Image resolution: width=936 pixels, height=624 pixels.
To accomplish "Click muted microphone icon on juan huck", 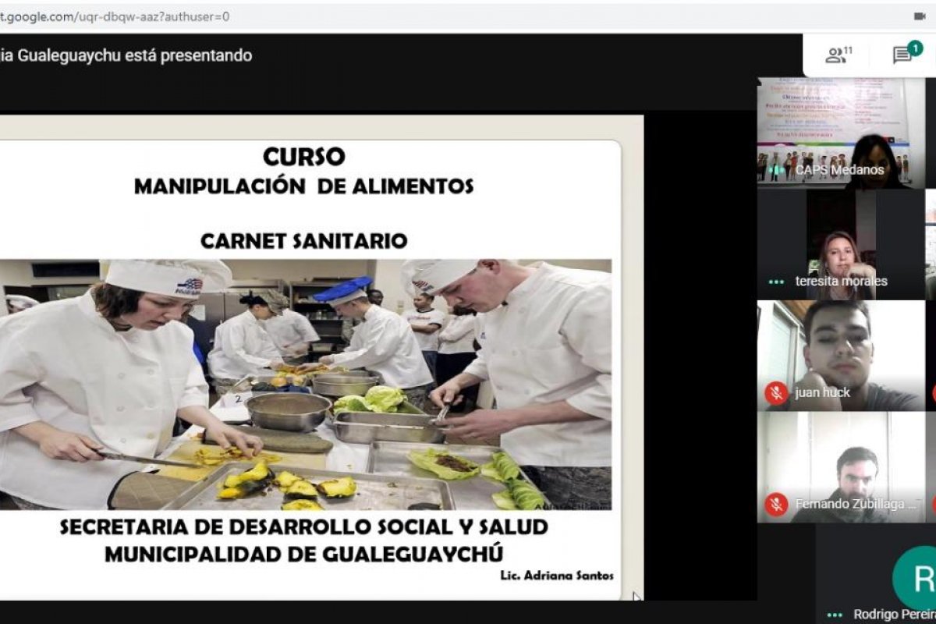I will click(776, 393).
